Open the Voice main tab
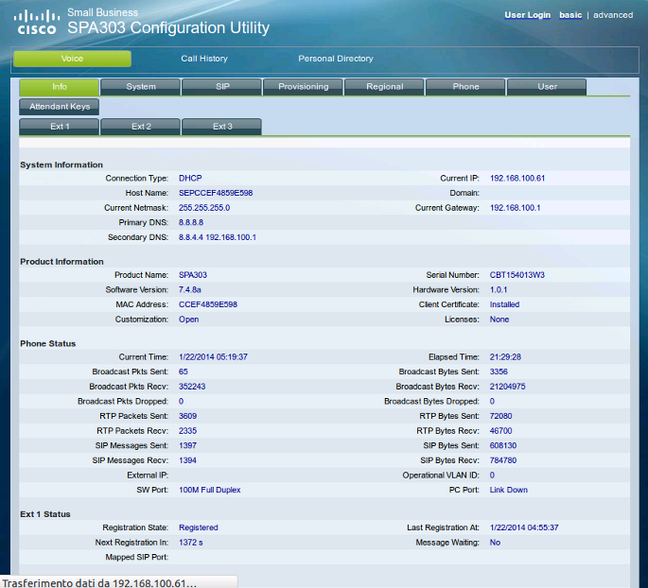The width and height of the screenshot is (648, 588). [72, 59]
